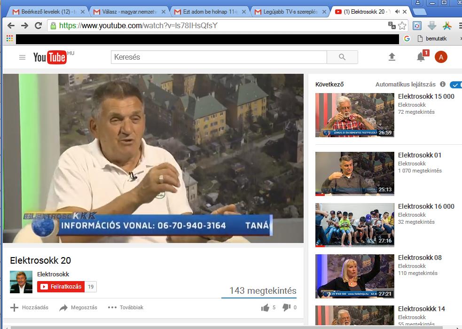The image size is (462, 329).
Task: Close the Elektrosokk 20 YouTube tab
Action: tap(405, 12)
